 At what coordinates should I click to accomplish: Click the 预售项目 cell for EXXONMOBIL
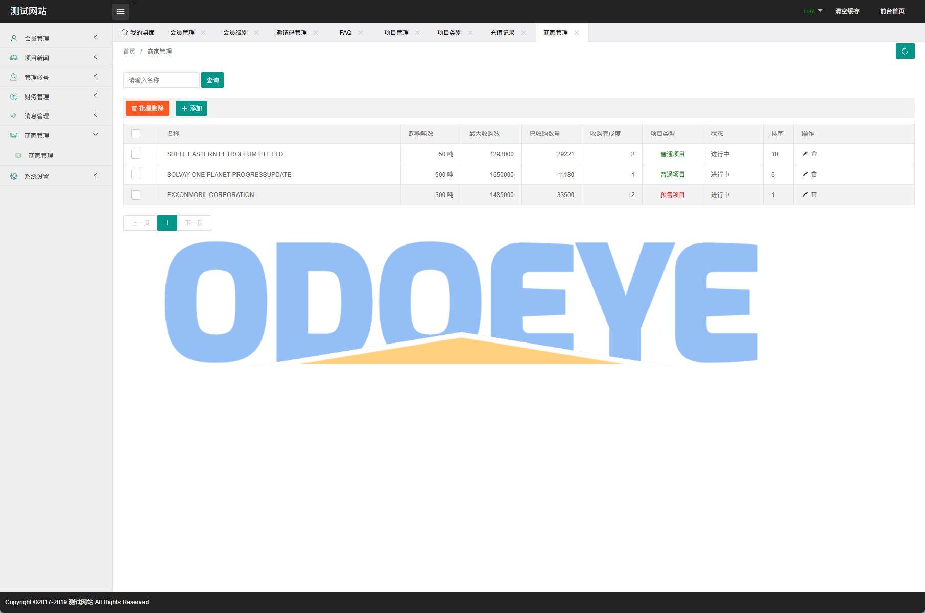[x=672, y=195]
